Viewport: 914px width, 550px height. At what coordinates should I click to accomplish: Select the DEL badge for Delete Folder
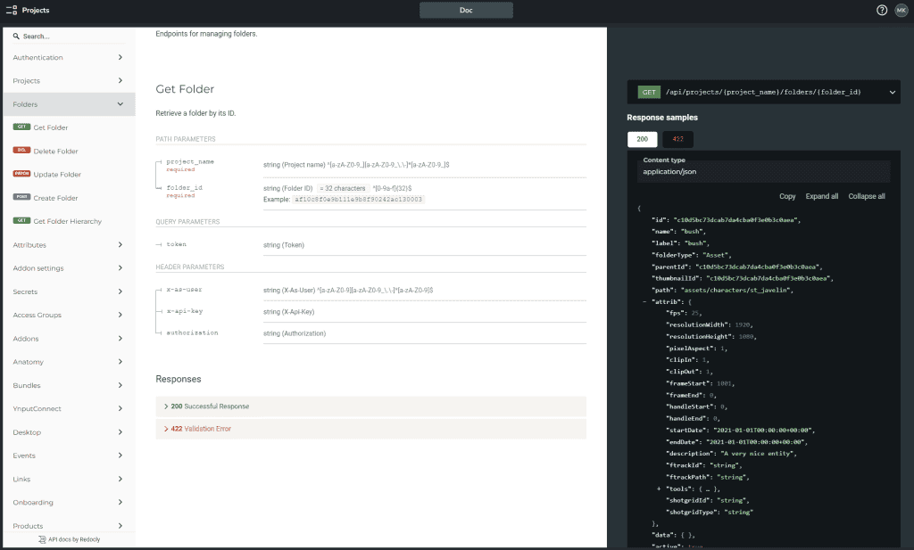21,150
